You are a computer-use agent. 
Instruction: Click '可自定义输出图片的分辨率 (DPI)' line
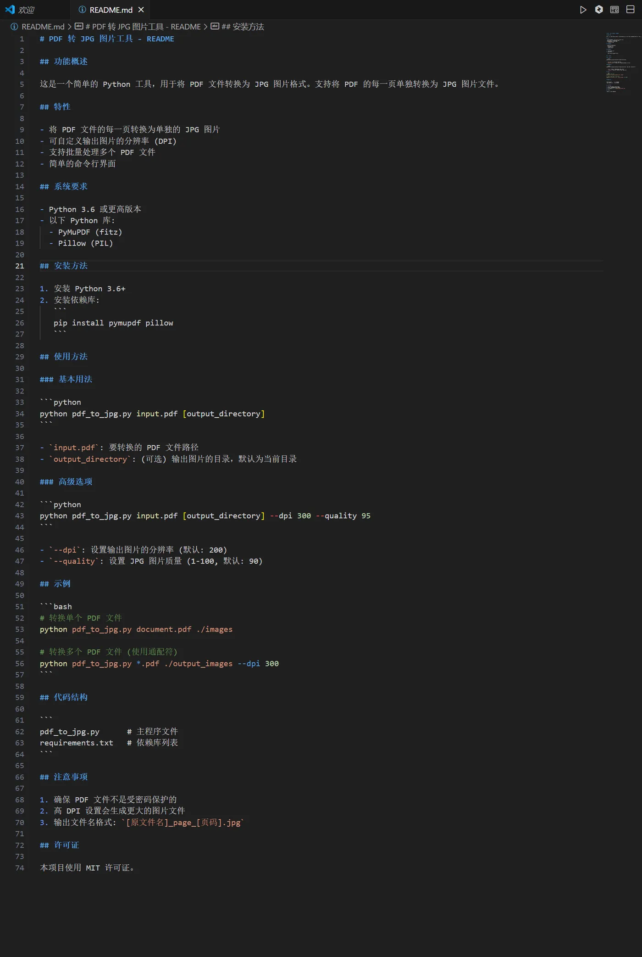(x=108, y=141)
